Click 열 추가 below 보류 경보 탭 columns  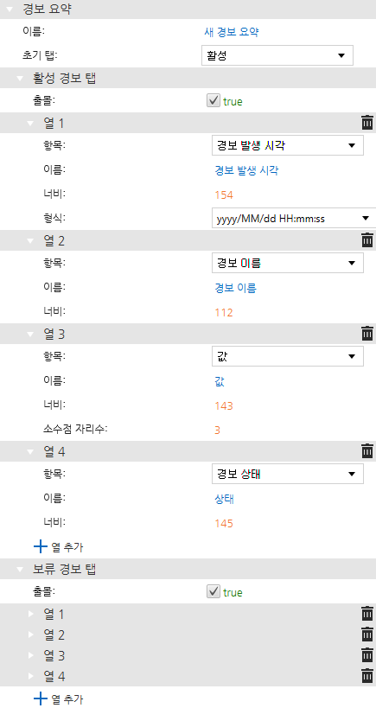[59, 698]
